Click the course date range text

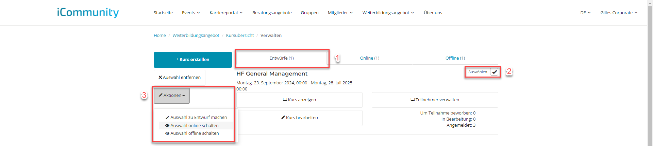click(x=294, y=86)
